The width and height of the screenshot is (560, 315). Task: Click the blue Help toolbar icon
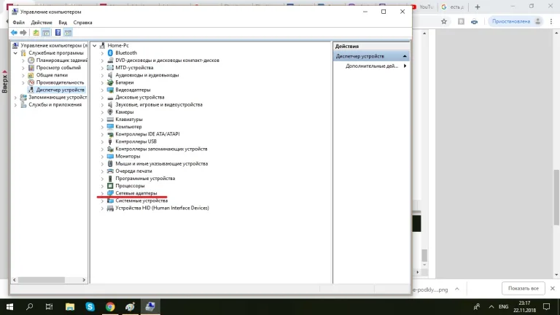pos(58,33)
